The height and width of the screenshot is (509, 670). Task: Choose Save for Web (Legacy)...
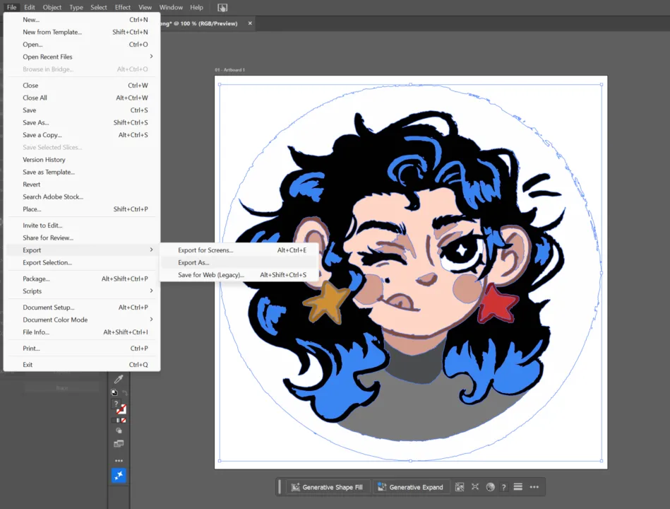tap(239, 274)
